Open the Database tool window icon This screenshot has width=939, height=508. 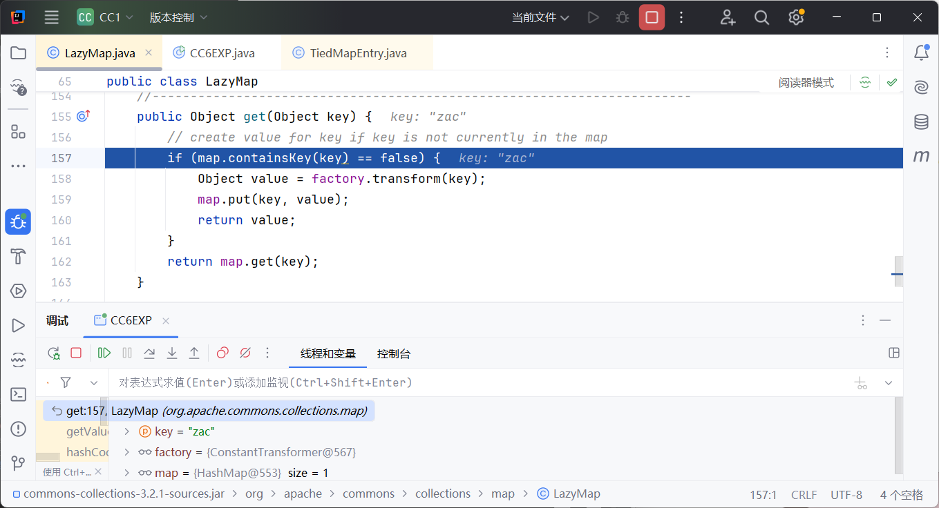click(921, 122)
